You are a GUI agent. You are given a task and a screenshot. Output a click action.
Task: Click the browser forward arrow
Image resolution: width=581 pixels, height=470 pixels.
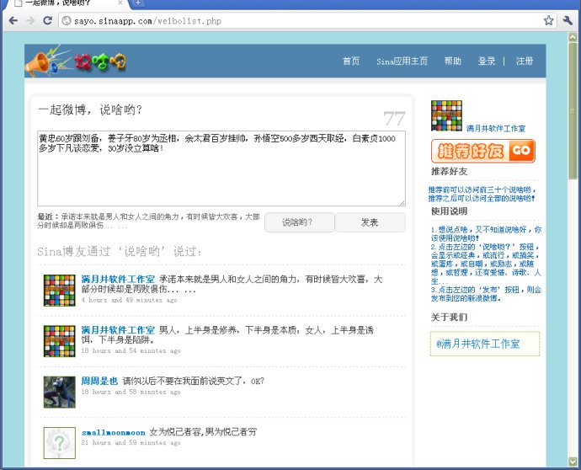click(30, 20)
